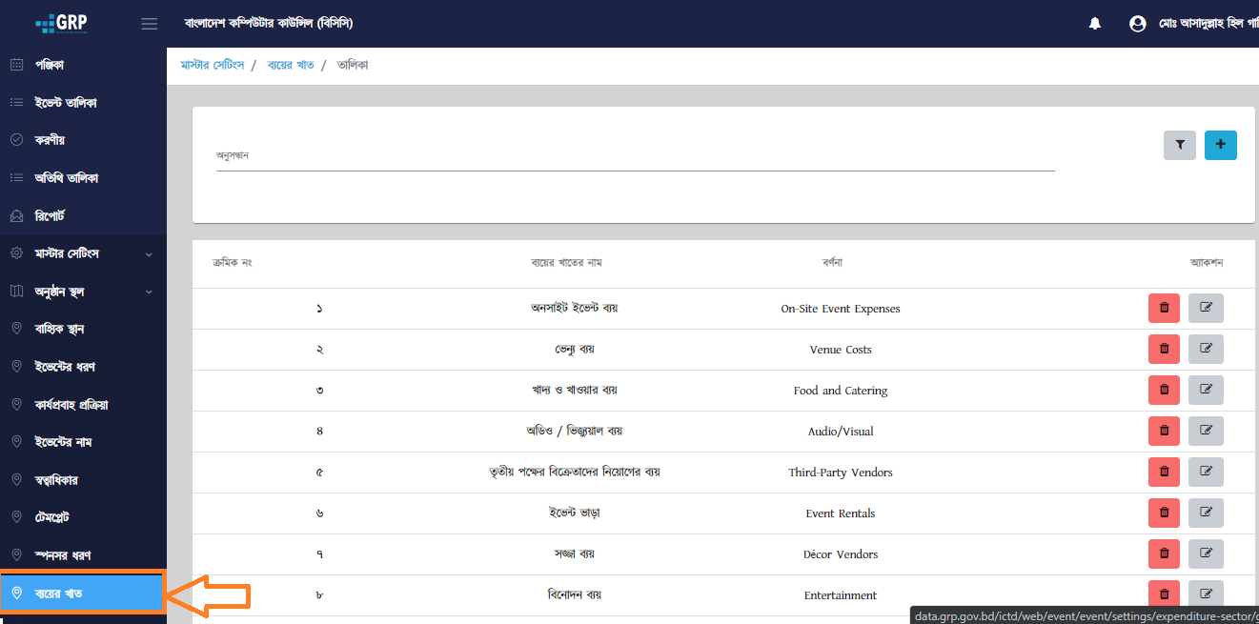Click the blue add new button
Image resolution: width=1259 pixels, height=624 pixels.
click(x=1221, y=145)
